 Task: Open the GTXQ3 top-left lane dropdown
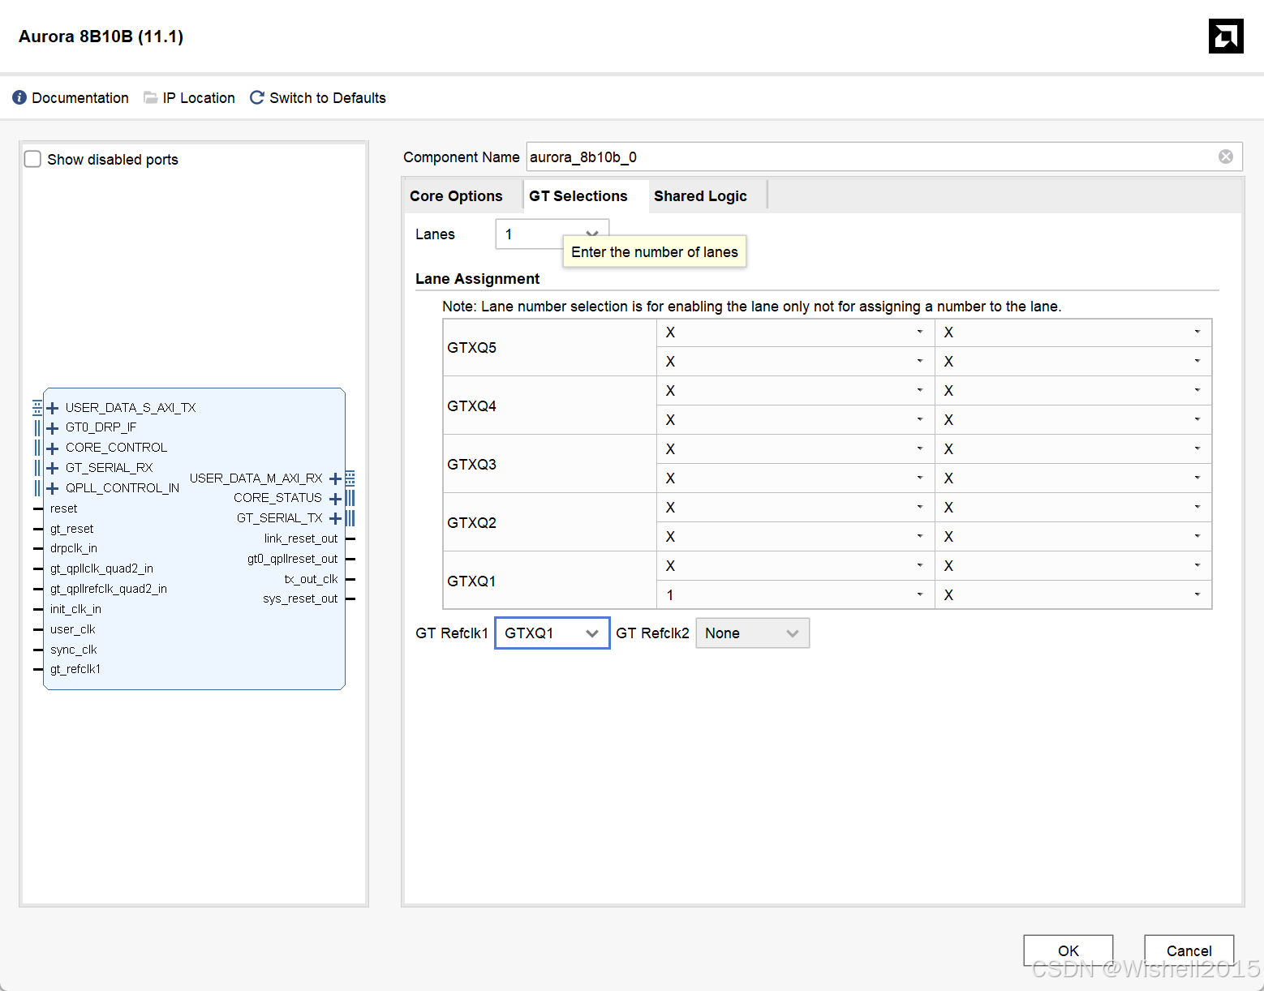tap(795, 449)
